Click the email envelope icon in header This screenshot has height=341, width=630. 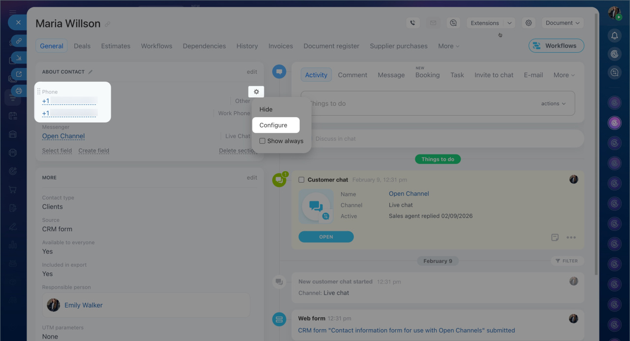tap(433, 23)
